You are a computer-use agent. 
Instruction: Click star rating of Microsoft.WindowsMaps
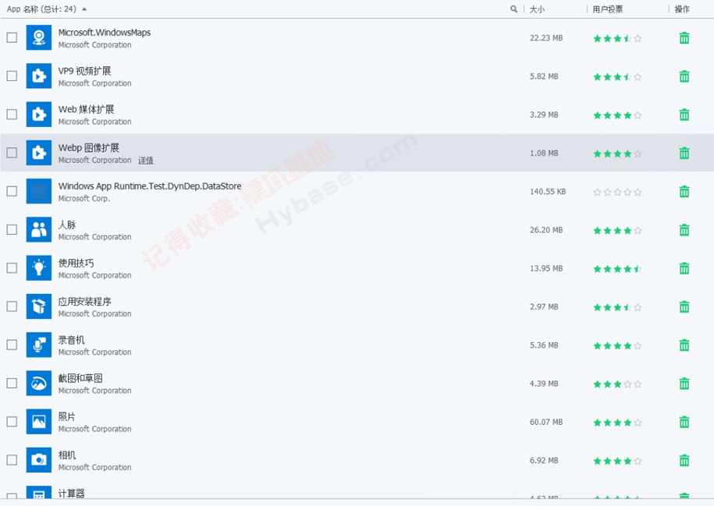pyautogui.click(x=617, y=38)
